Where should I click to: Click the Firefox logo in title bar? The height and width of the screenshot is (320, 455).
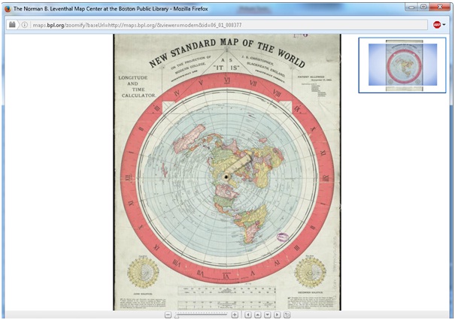8,9
